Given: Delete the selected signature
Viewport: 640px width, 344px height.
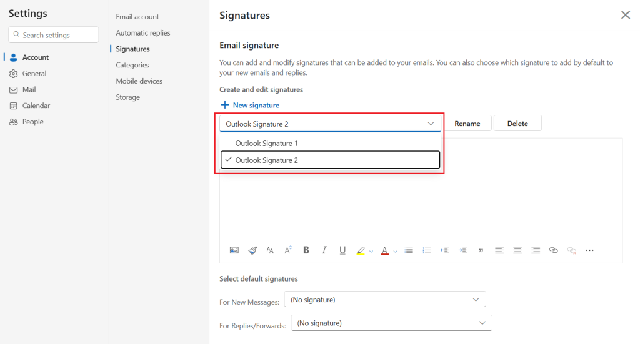Looking at the screenshot, I should coord(517,124).
